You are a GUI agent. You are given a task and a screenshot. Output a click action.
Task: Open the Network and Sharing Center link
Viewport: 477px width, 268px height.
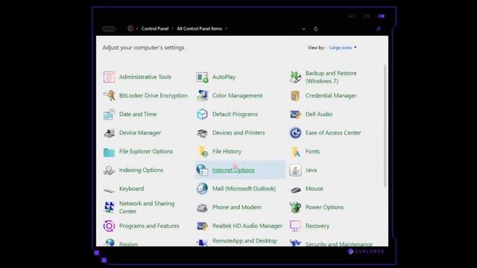tap(147, 207)
